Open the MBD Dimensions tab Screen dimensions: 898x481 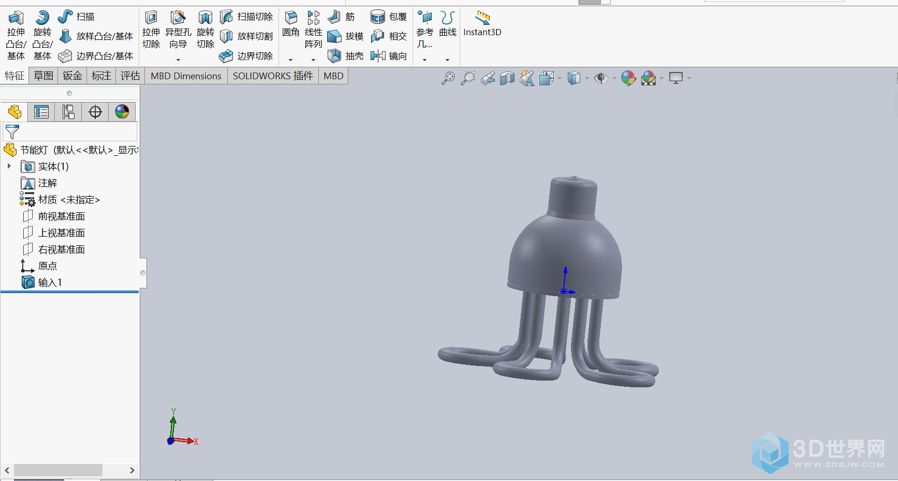point(186,76)
